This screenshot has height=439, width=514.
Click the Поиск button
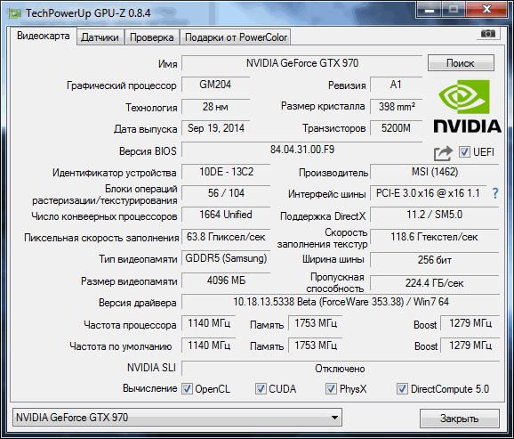coord(461,62)
